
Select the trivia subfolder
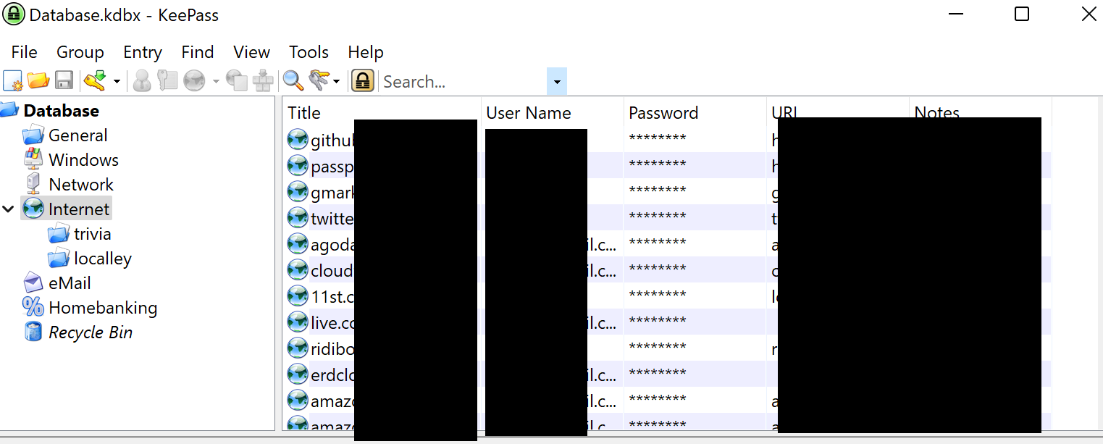point(92,234)
